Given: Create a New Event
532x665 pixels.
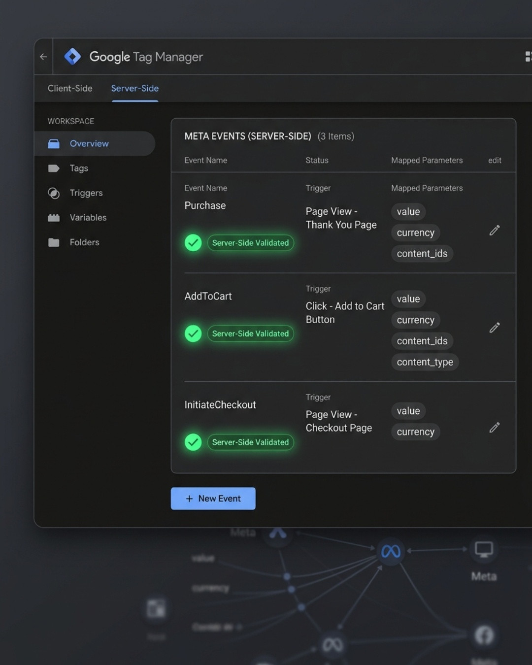Looking at the screenshot, I should 213,499.
